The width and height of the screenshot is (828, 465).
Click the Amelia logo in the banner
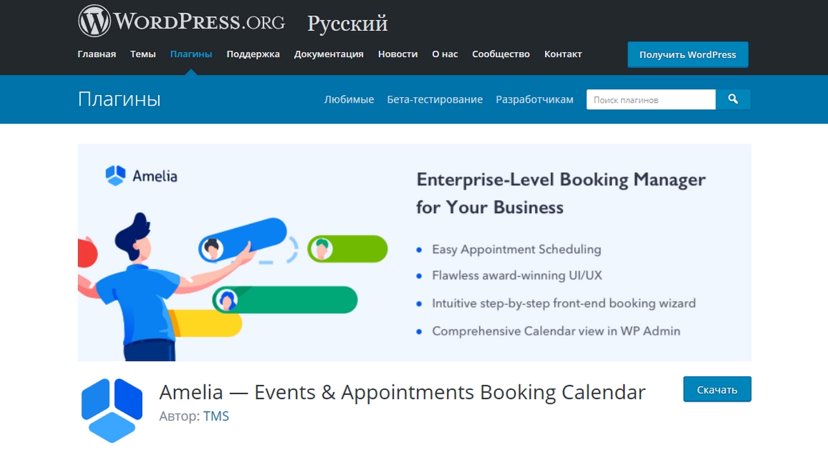(141, 176)
